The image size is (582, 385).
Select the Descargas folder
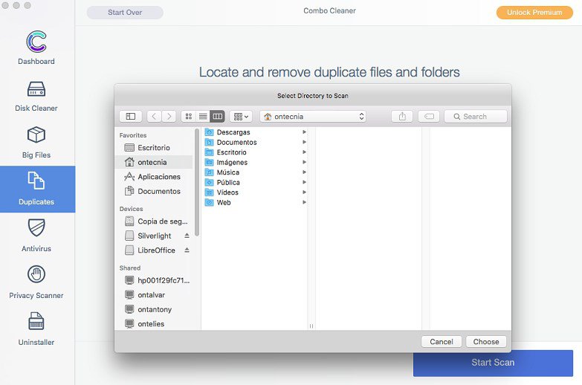pyautogui.click(x=256, y=132)
